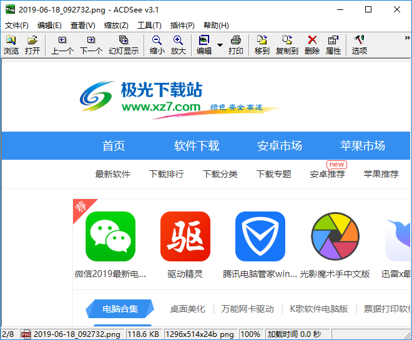
Task: Open the 文件(F) menu
Action: pos(17,26)
